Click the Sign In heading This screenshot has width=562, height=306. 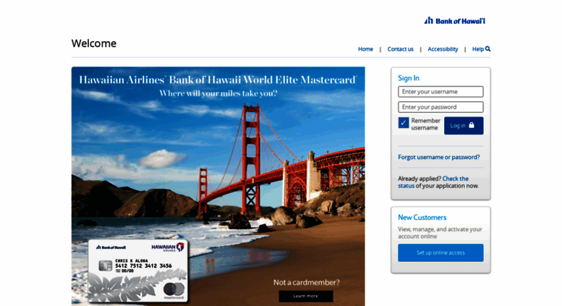point(409,78)
